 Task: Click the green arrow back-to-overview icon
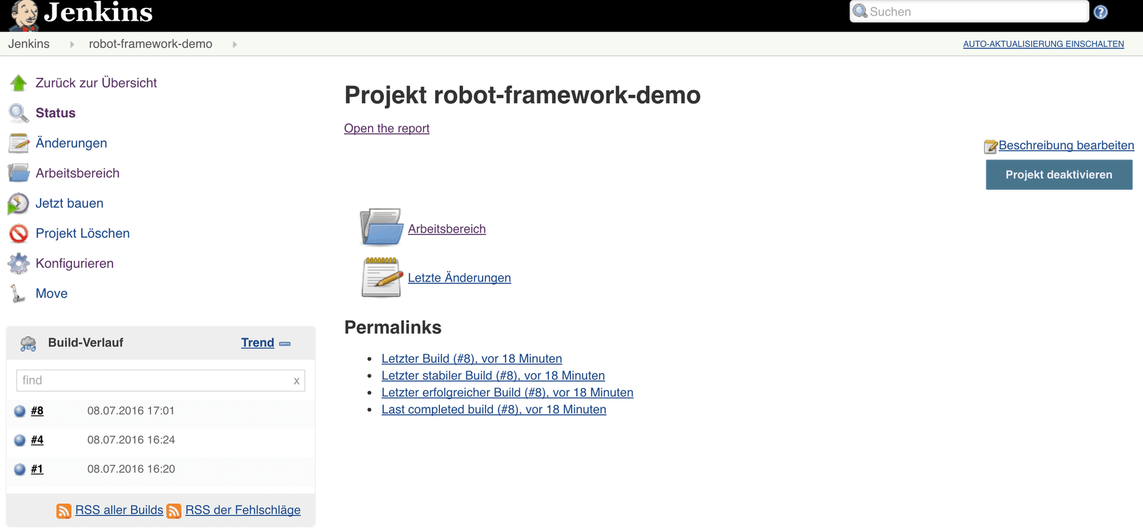[x=18, y=83]
